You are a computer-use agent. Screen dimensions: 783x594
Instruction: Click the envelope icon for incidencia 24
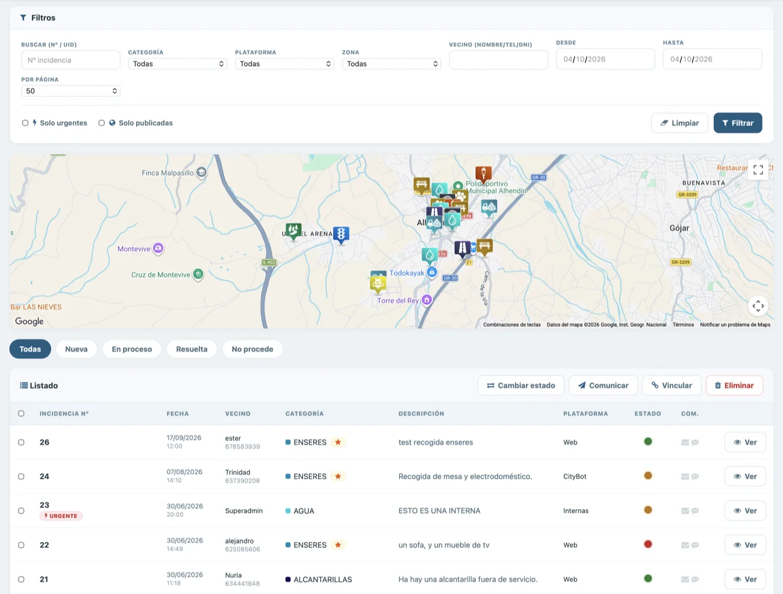(x=685, y=477)
